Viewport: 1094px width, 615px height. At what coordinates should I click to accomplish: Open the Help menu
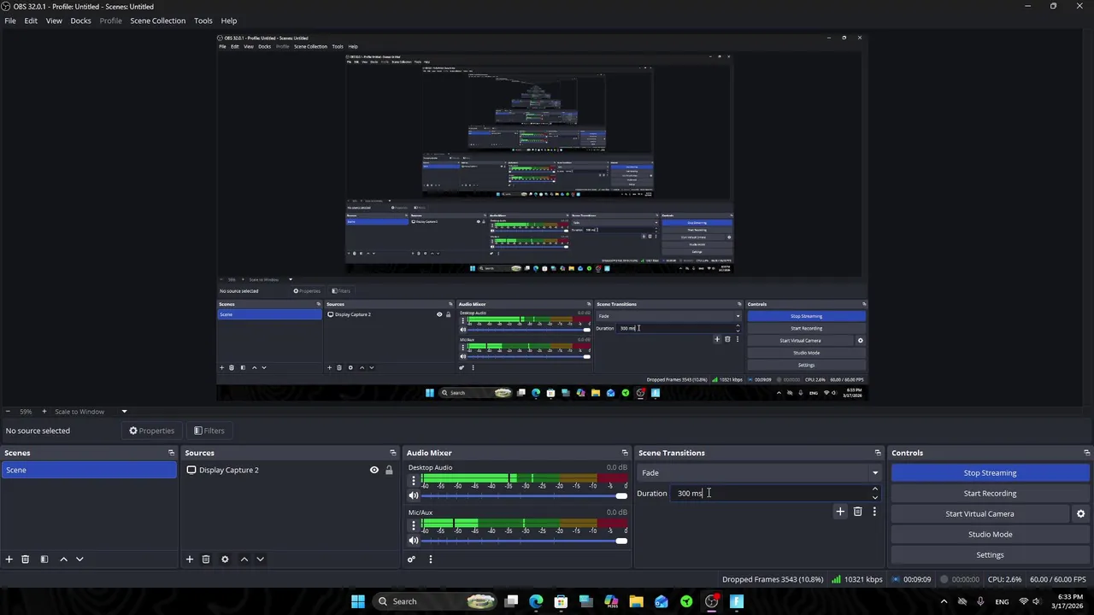pos(229,20)
